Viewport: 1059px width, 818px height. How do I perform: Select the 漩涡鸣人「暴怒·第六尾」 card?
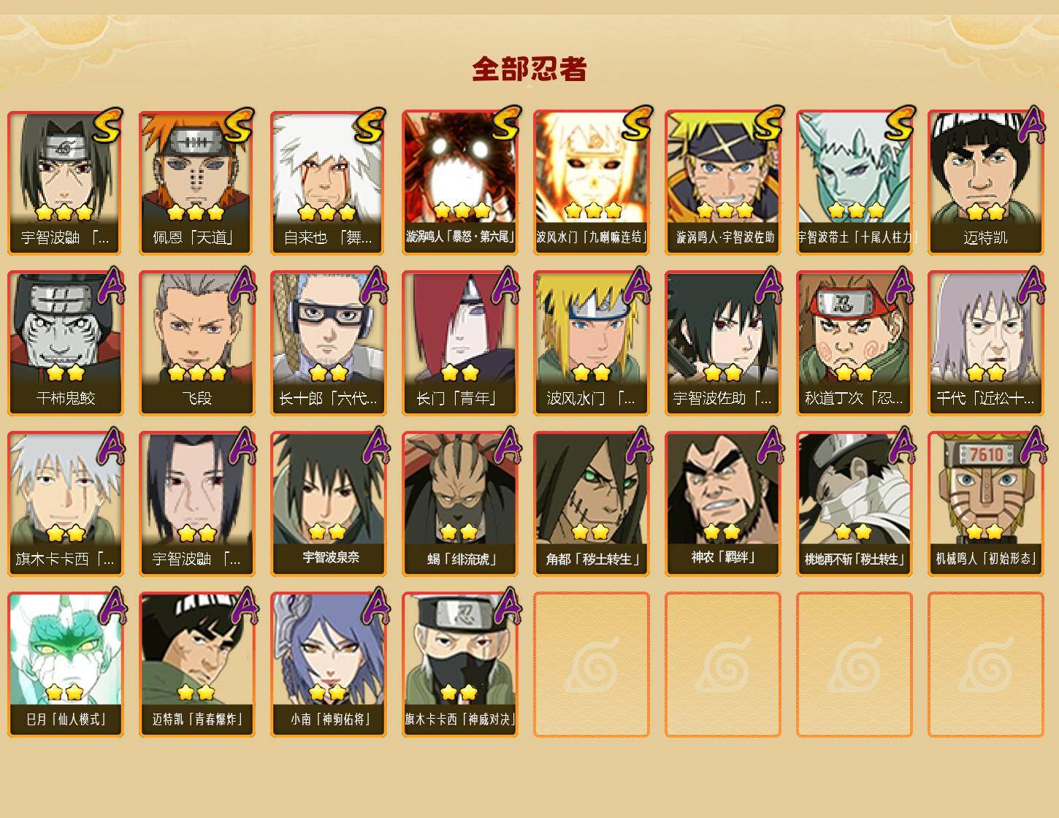[x=460, y=183]
